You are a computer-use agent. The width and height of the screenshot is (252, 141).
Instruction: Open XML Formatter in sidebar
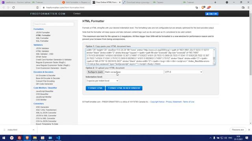pos(42,38)
